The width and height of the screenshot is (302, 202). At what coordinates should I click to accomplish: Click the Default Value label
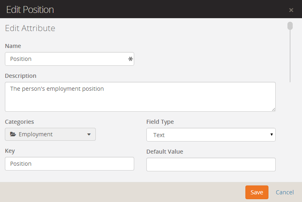[165, 152]
